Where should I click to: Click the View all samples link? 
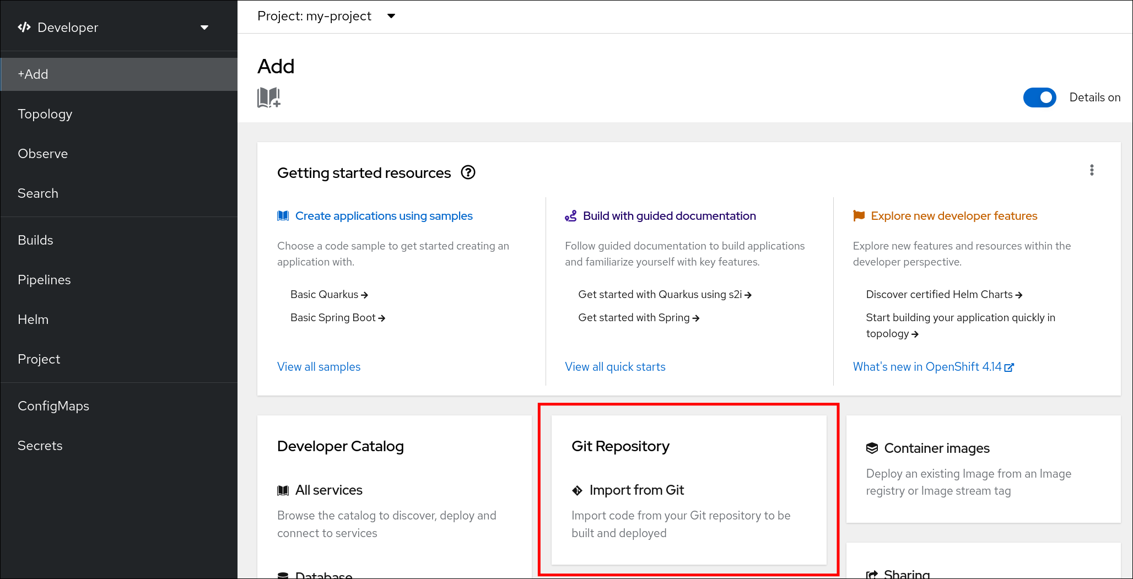click(319, 366)
